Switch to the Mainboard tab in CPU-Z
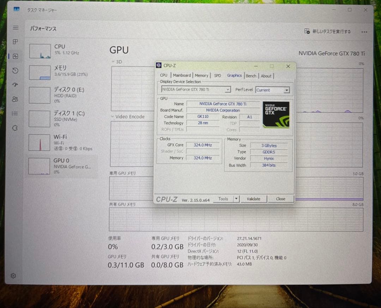 [x=182, y=75]
